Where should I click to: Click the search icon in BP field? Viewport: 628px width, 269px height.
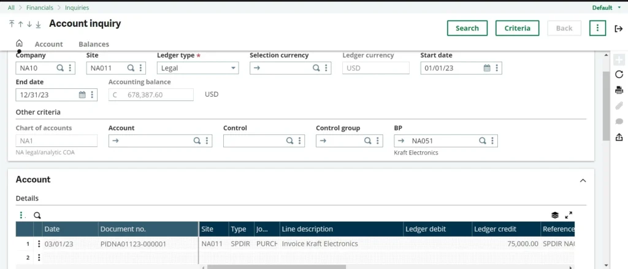click(x=482, y=141)
